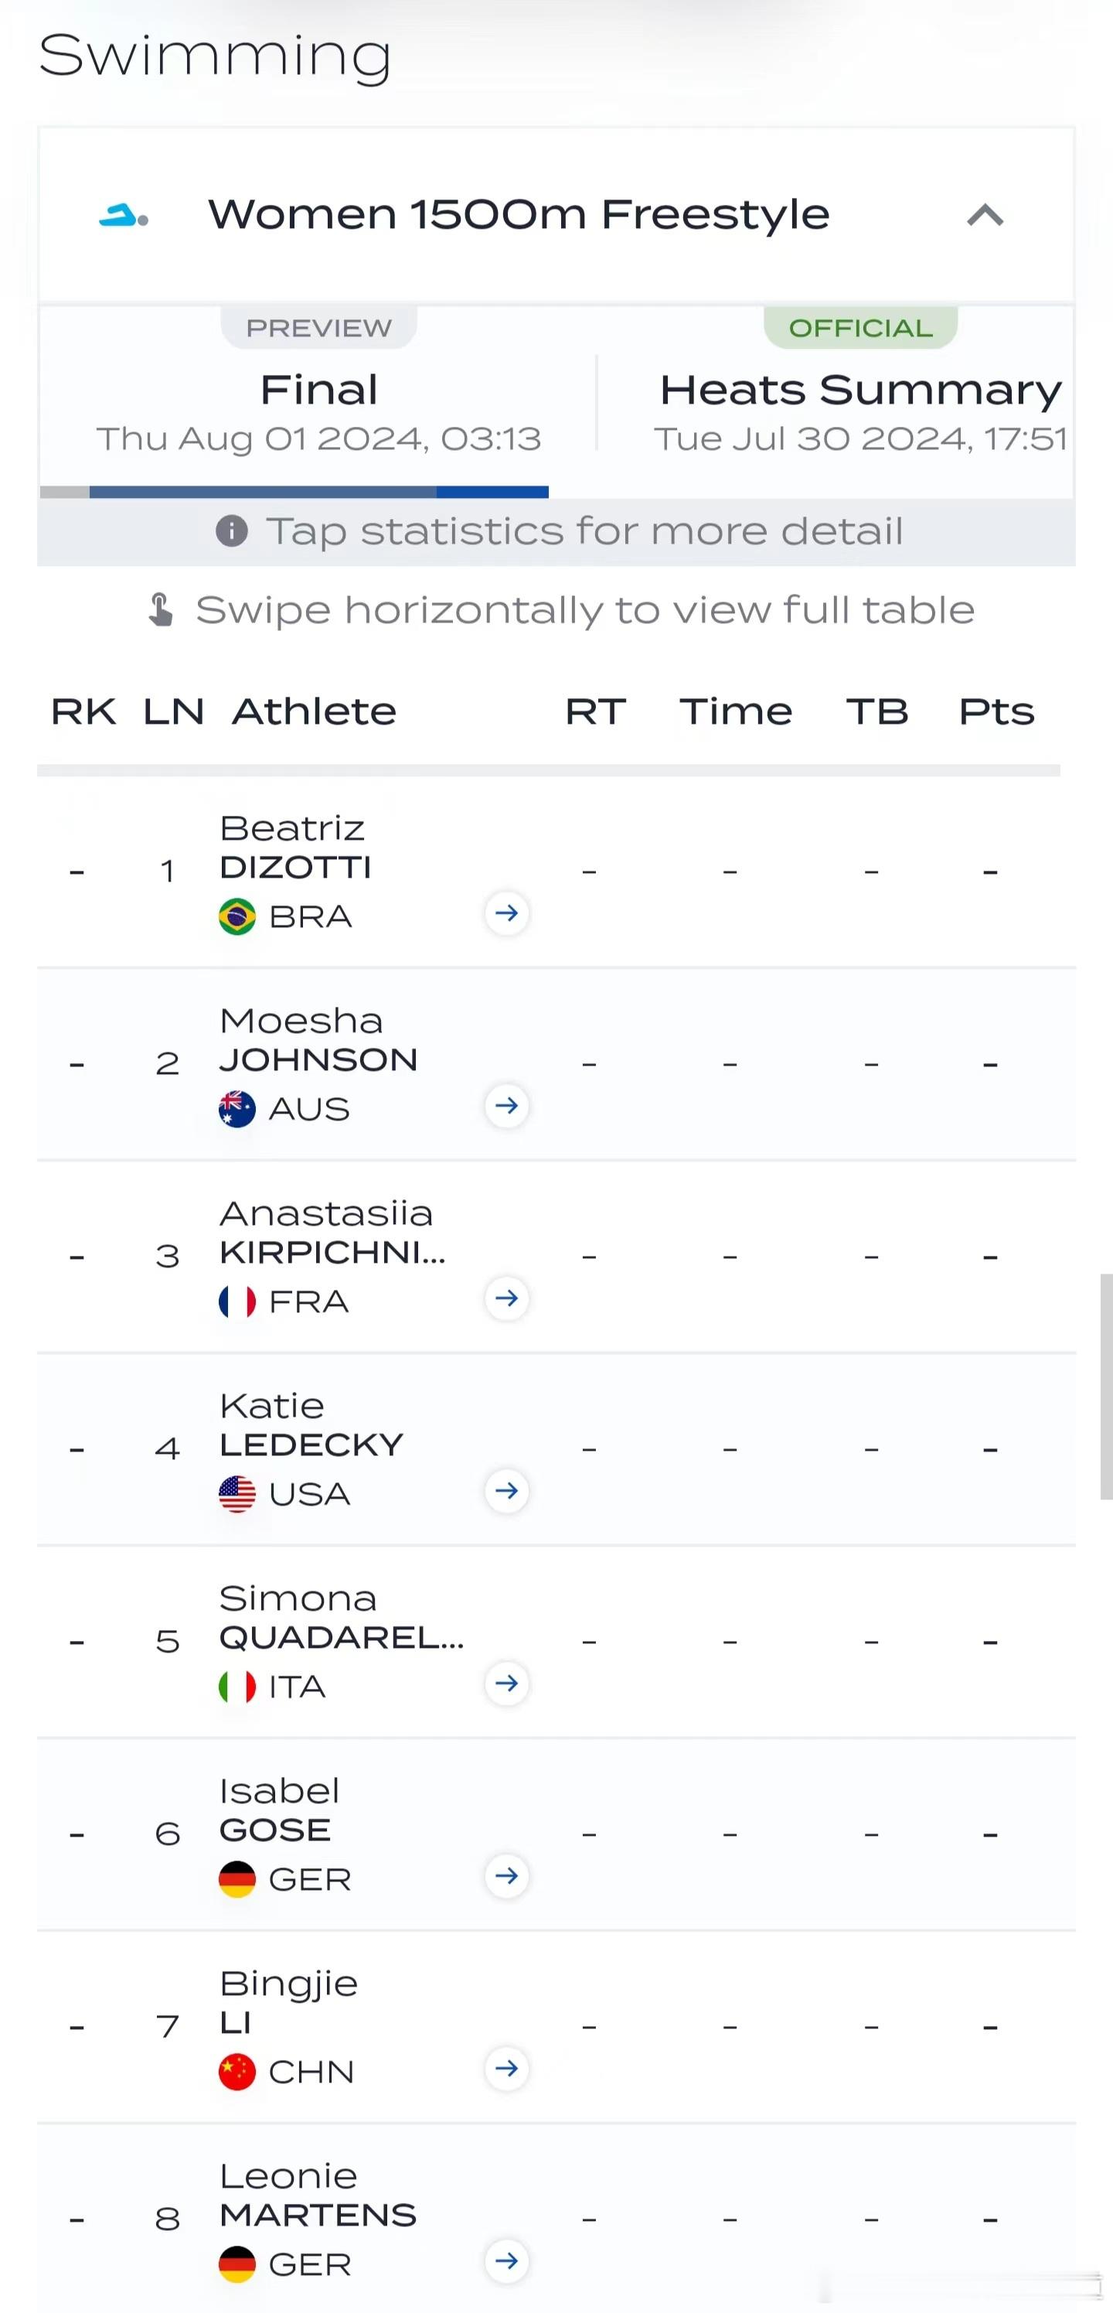Click Bingjie Li's arrow icon
The width and height of the screenshot is (1113, 2313).
point(507,2069)
